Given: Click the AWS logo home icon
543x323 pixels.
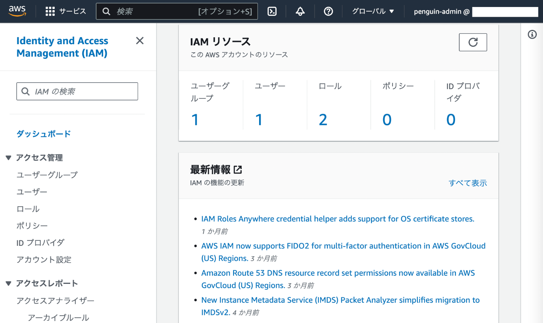Looking at the screenshot, I should (17, 12).
